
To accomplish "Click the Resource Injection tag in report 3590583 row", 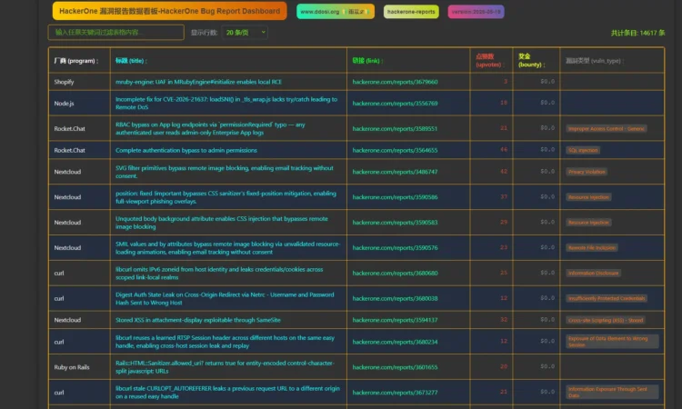I will pos(588,223).
